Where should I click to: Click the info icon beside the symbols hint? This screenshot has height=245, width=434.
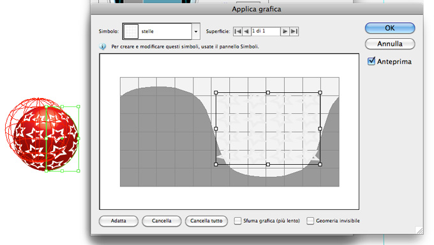click(103, 46)
